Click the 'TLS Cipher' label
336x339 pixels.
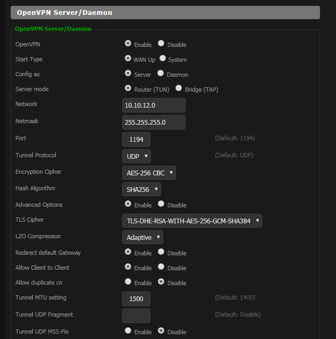pos(29,220)
